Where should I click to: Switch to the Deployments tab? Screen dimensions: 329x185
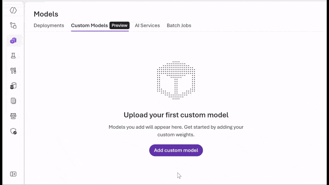tap(49, 25)
